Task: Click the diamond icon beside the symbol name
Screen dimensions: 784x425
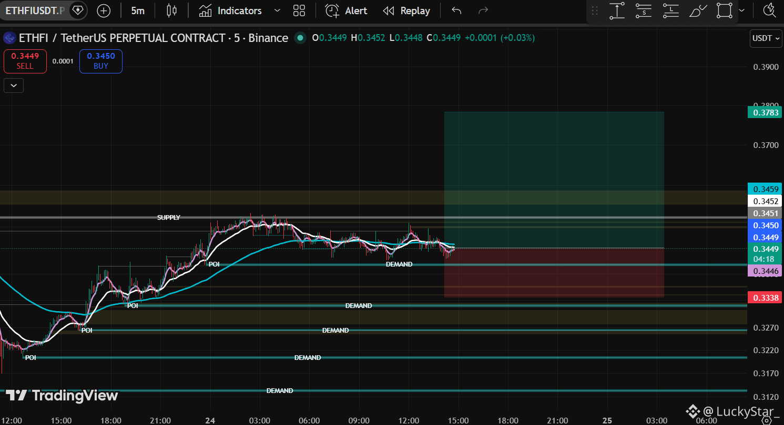Action: click(x=77, y=10)
